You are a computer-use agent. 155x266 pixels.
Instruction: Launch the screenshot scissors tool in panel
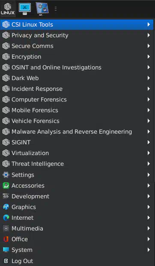tap(25, 9)
